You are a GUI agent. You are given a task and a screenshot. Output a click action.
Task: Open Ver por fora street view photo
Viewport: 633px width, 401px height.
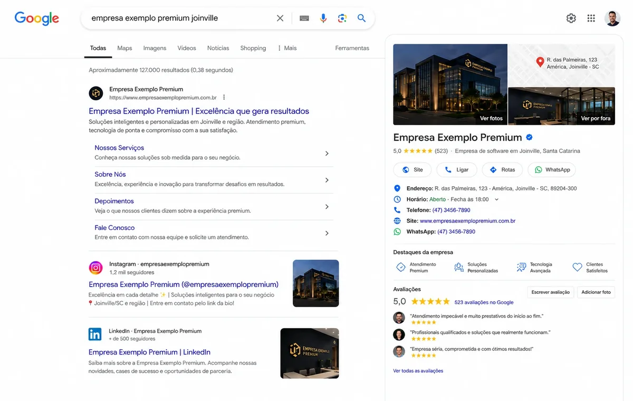pyautogui.click(x=561, y=106)
